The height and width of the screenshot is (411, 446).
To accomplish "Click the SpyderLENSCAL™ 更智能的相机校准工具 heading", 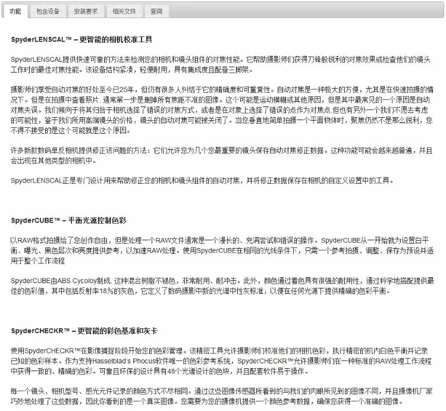I will [81, 39].
